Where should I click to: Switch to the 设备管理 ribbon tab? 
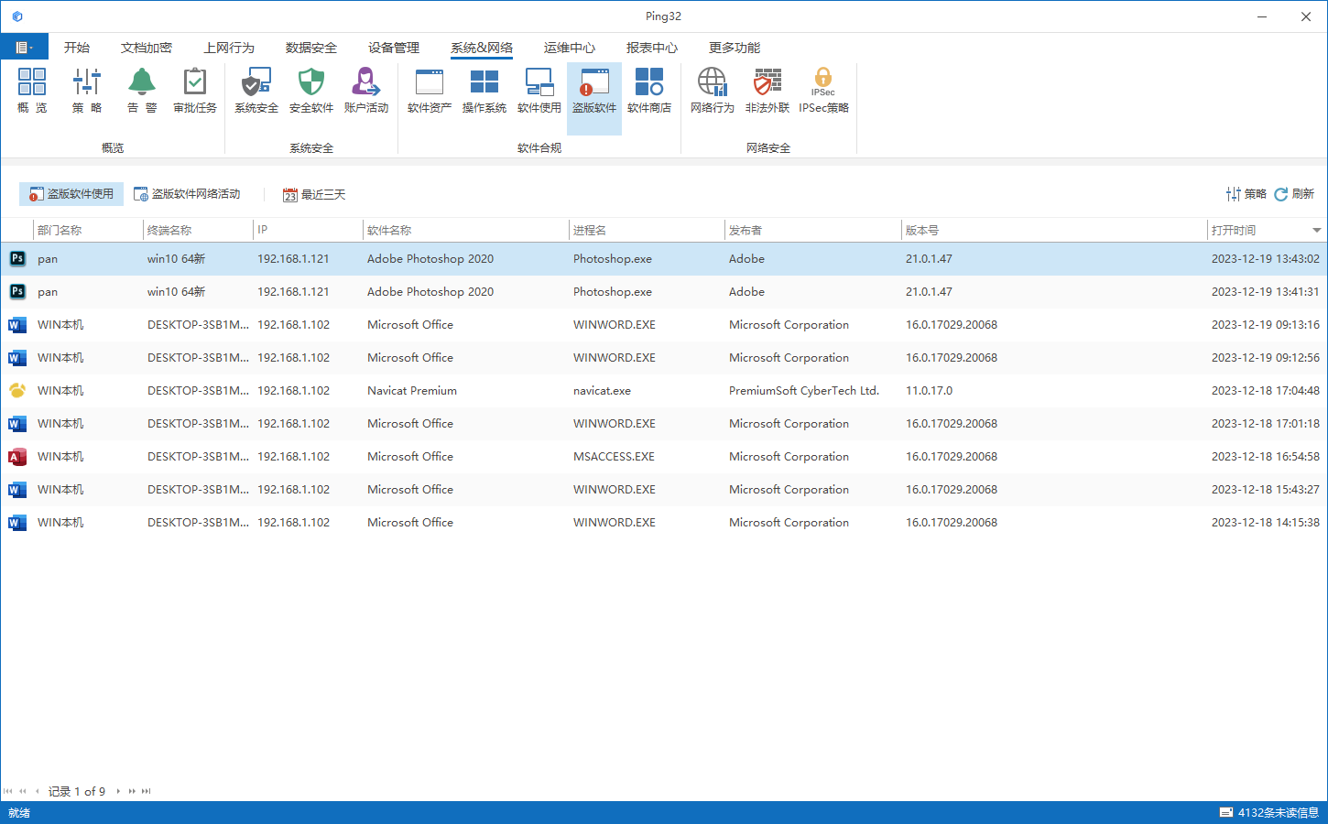pyautogui.click(x=394, y=48)
